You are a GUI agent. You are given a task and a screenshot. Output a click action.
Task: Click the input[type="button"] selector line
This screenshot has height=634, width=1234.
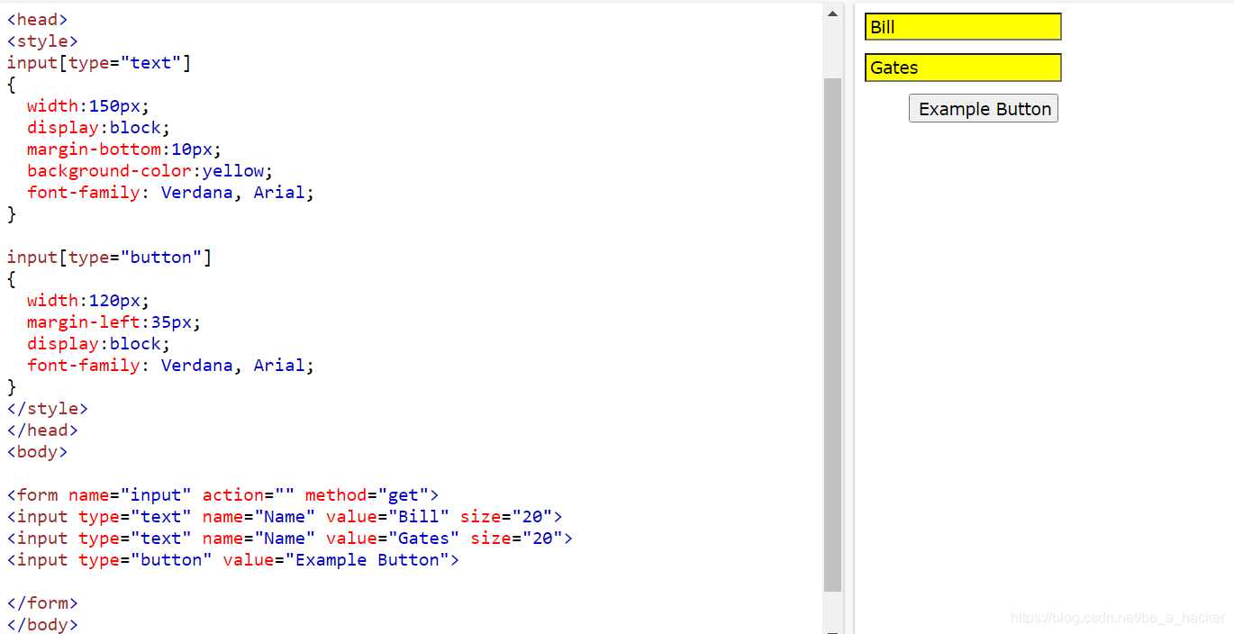click(110, 258)
